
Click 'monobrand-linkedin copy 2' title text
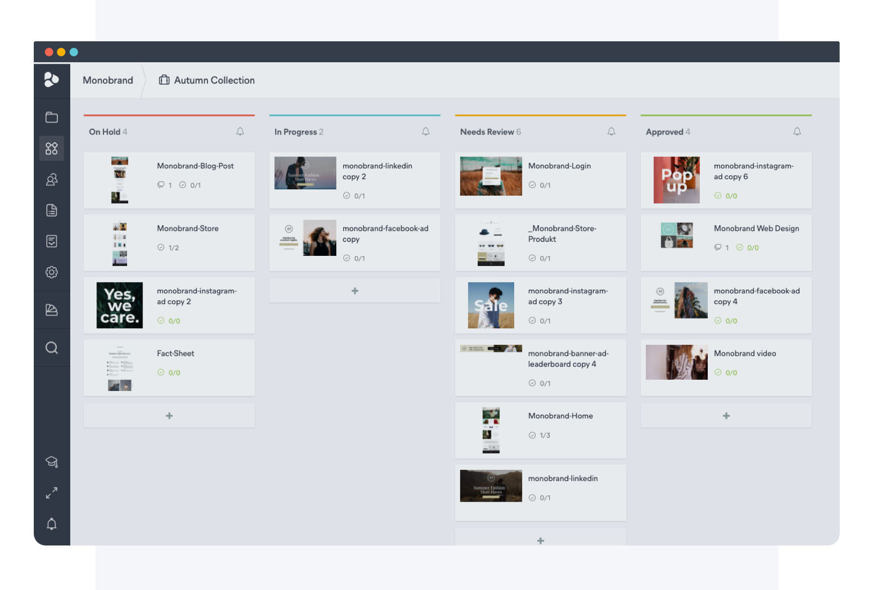pyautogui.click(x=377, y=171)
